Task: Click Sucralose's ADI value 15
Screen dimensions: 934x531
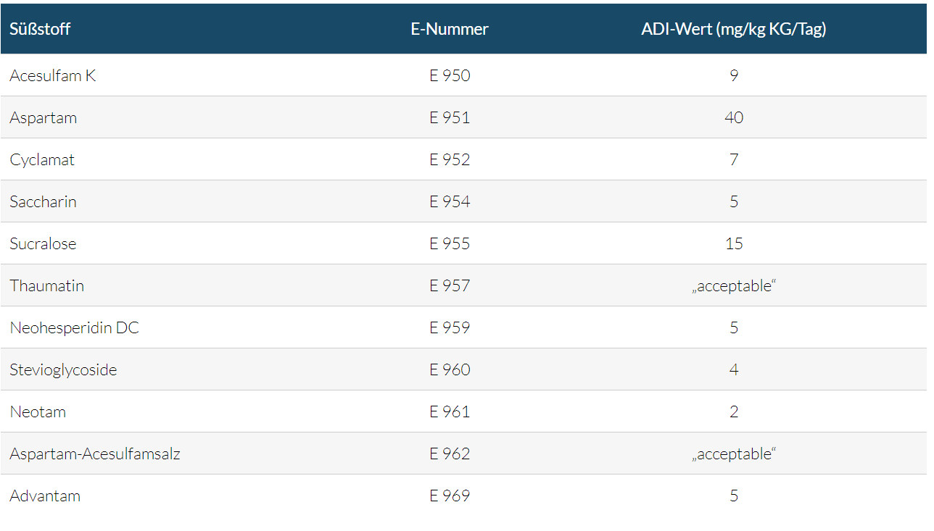Action: [x=734, y=243]
